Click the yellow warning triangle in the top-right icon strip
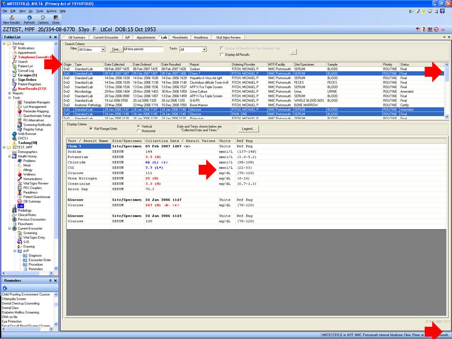This screenshot has height=339, width=452. click(x=424, y=11)
